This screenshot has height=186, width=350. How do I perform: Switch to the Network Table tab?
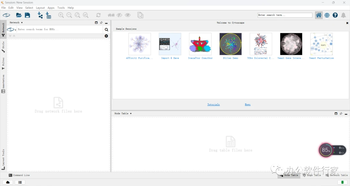click(337, 175)
